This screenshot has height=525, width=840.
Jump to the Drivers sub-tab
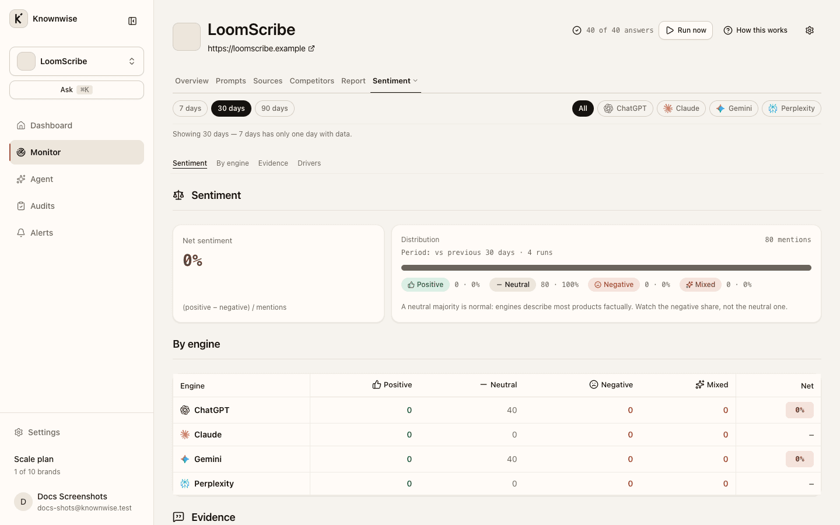click(309, 163)
